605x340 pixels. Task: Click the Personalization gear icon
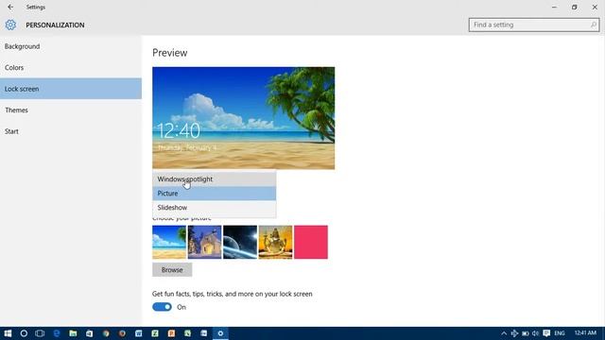tap(10, 25)
